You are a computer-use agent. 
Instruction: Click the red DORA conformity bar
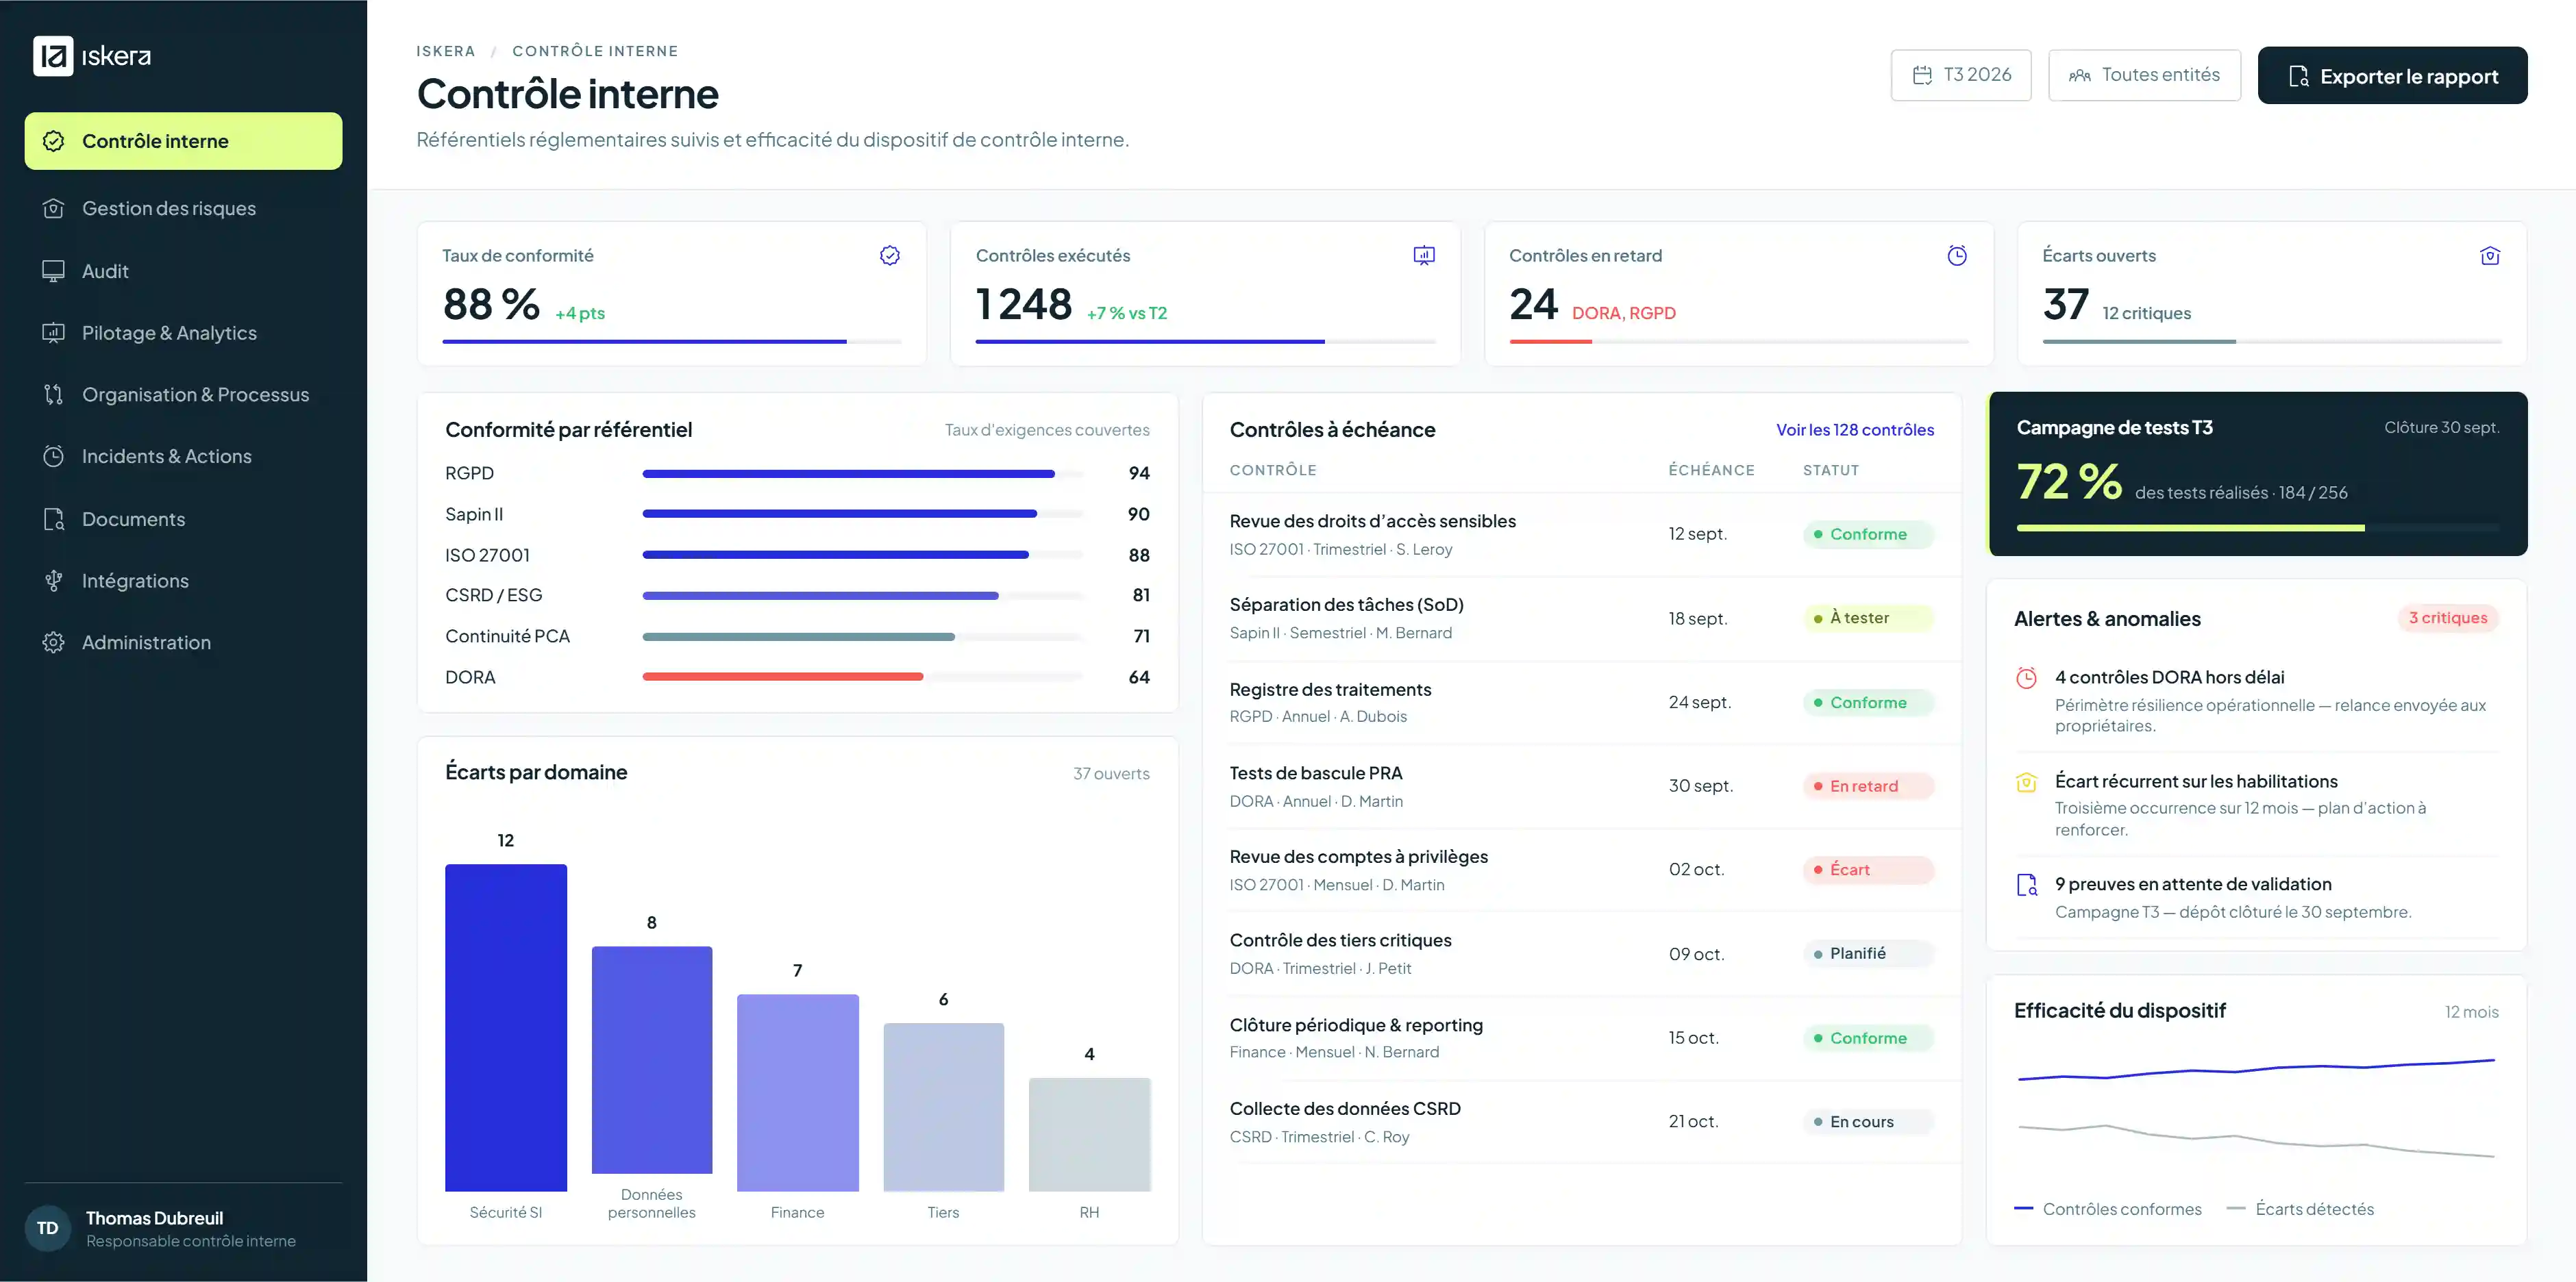[783, 677]
